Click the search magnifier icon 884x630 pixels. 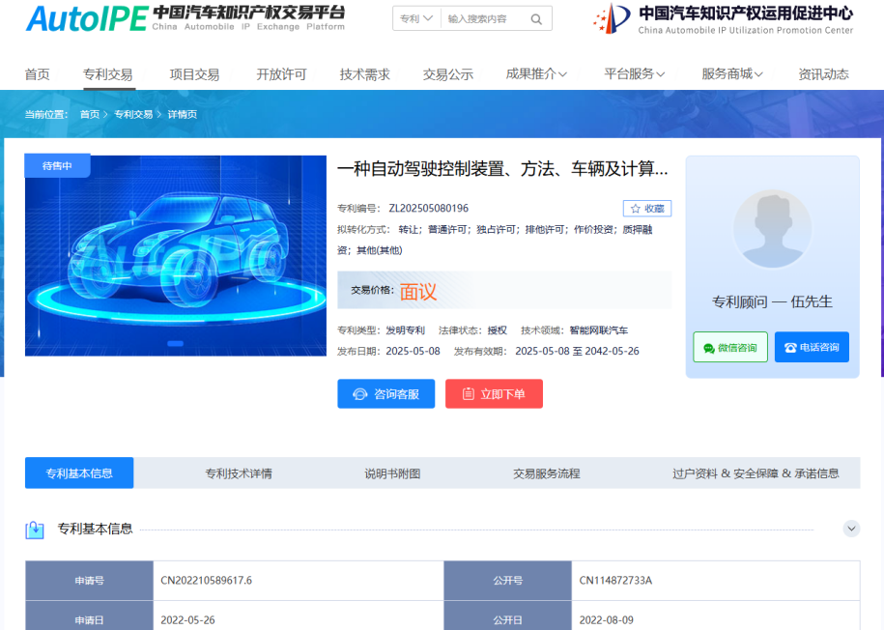536,18
